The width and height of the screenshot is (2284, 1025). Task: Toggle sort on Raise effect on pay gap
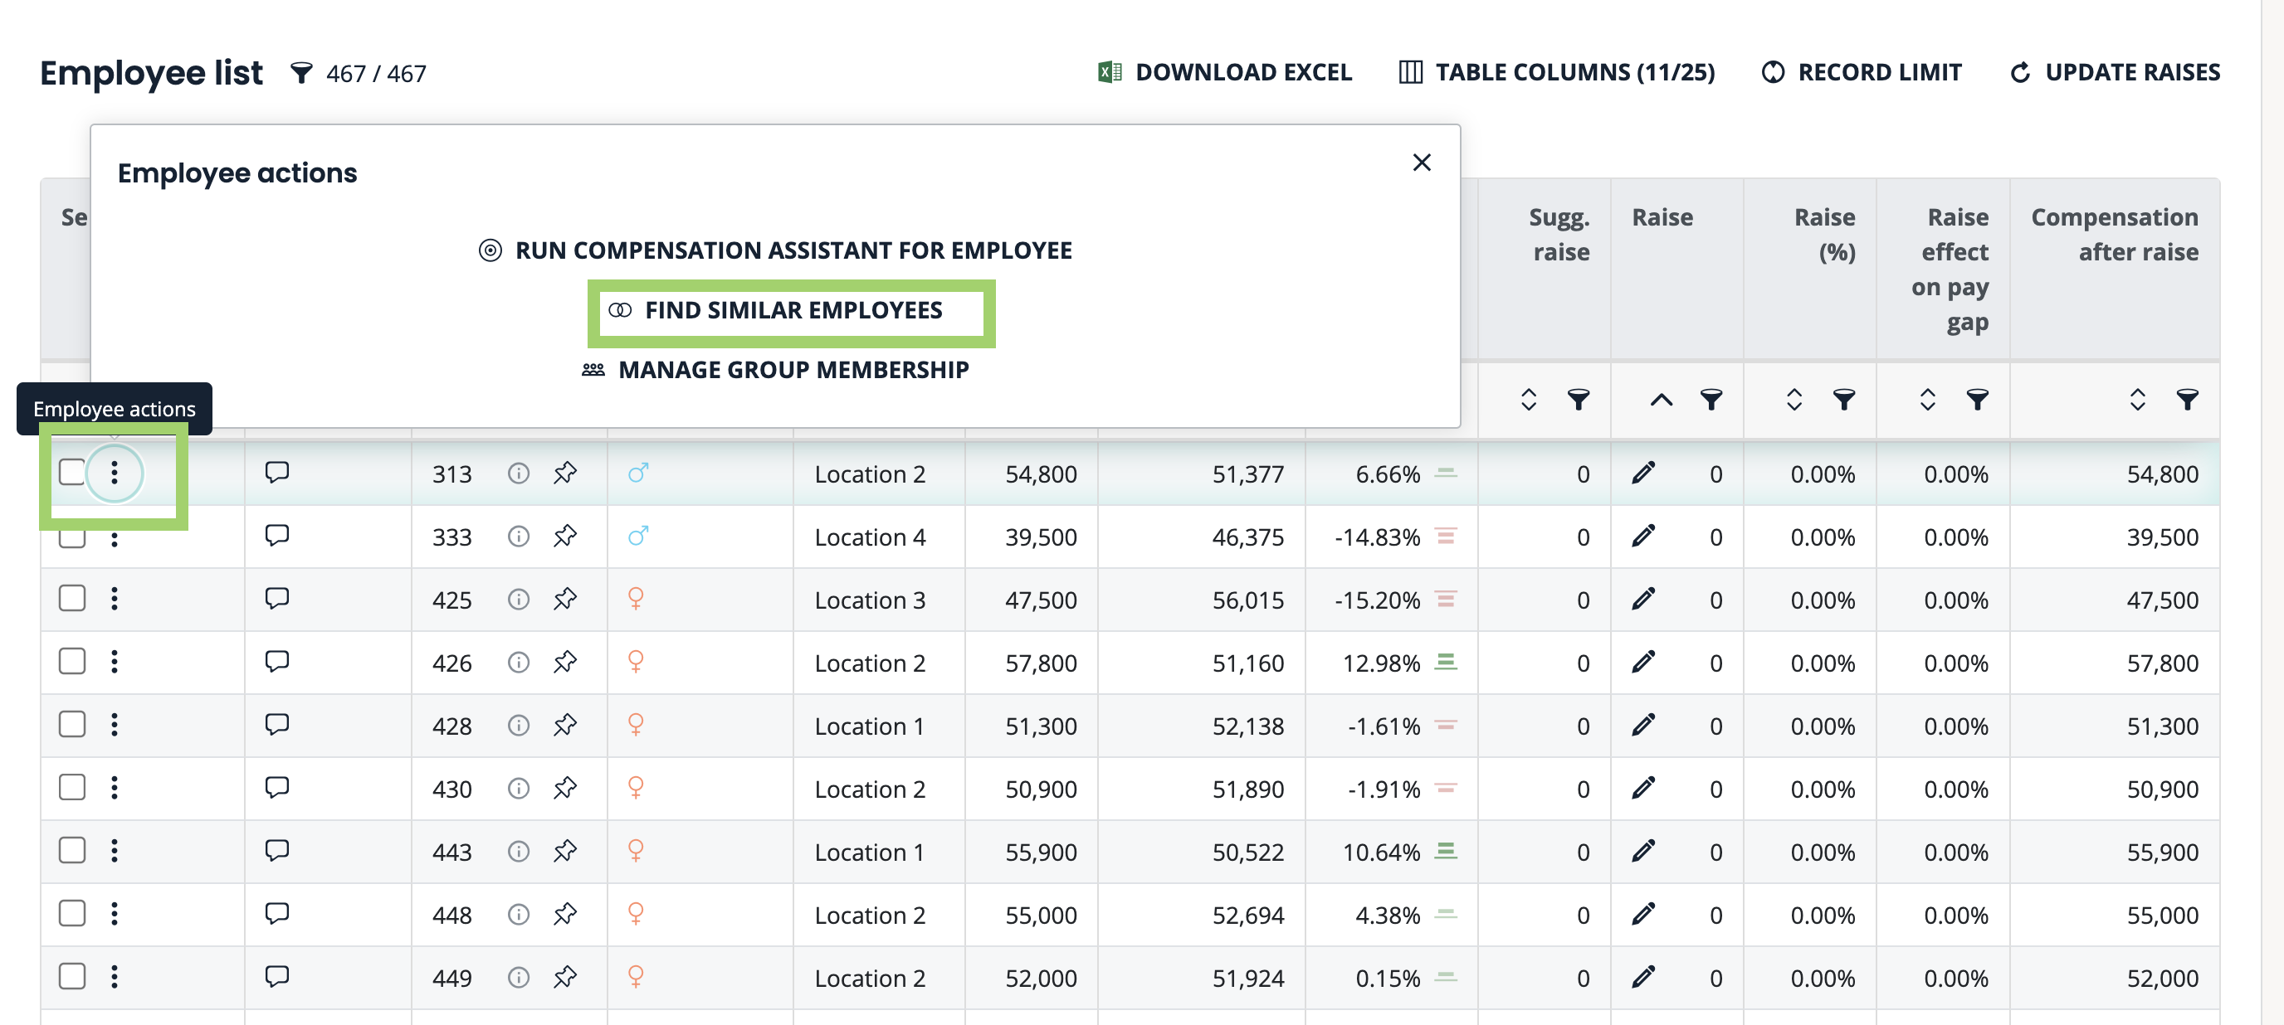tap(1926, 400)
